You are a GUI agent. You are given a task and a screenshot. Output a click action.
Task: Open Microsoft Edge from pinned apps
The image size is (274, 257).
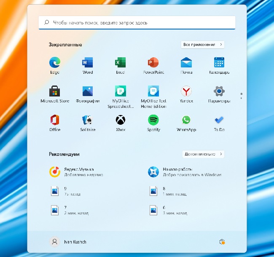click(55, 65)
